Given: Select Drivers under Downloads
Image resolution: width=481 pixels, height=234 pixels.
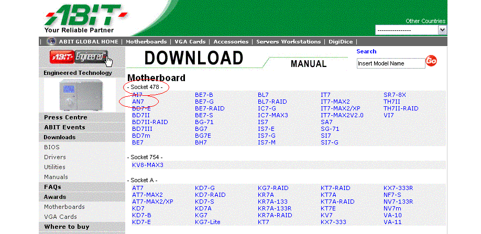Looking at the screenshot, I should click(55, 157).
